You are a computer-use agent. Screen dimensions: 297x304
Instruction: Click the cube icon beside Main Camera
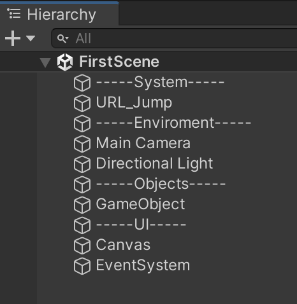click(82, 144)
